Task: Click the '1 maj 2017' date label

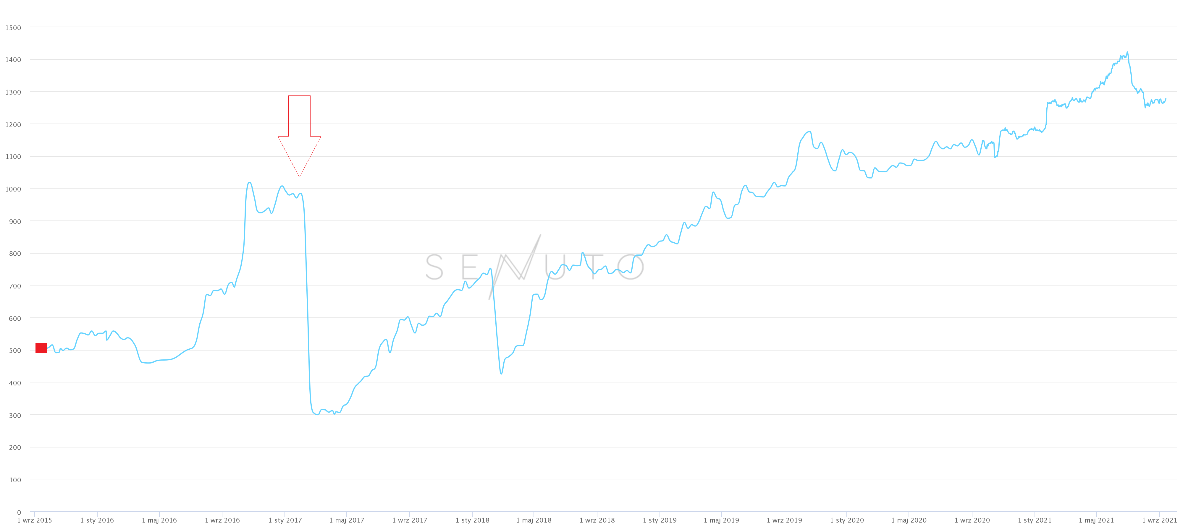Action: pos(347,520)
